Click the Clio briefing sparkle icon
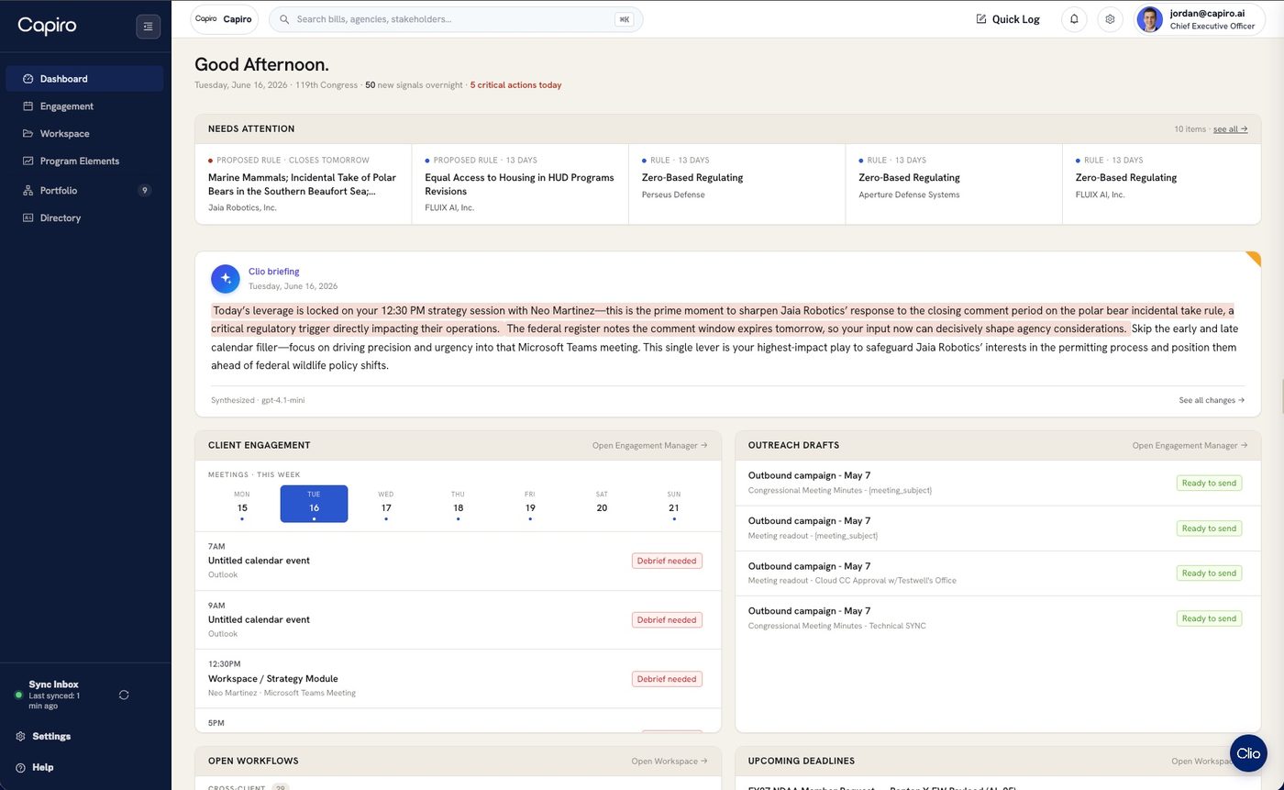 pyautogui.click(x=226, y=279)
